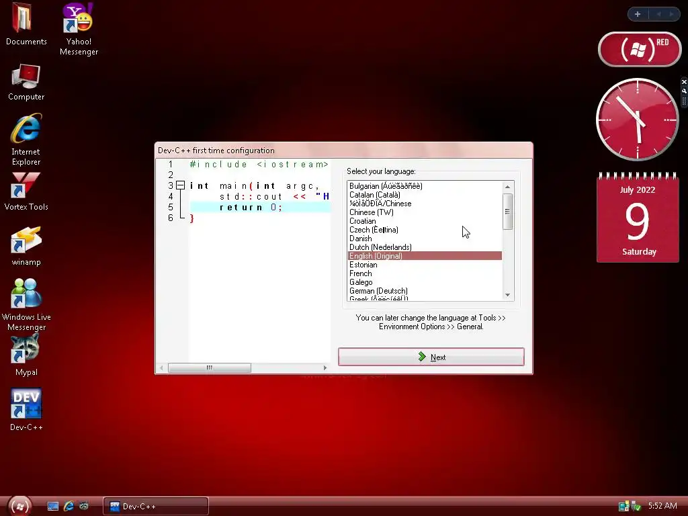Click the highlighted return 0; line
This screenshot has height=516, width=688.
(x=260, y=207)
